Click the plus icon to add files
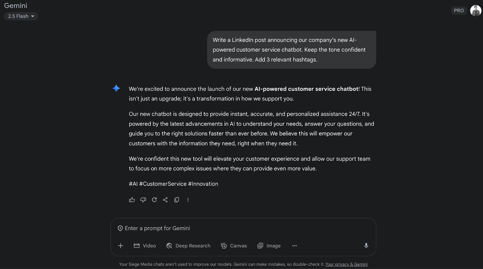This screenshot has width=483, height=269. click(120, 246)
